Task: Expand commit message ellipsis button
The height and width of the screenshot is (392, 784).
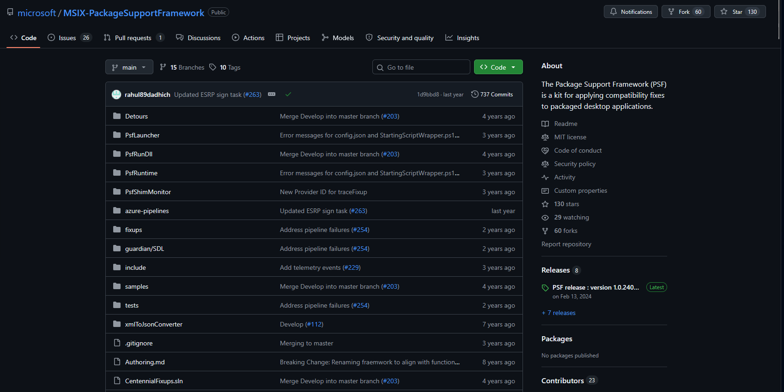Action: point(272,95)
